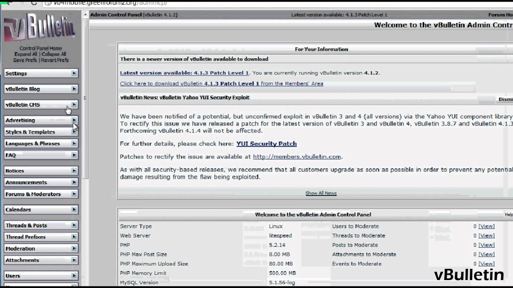Expand the Advertising section arrow
The image size is (513, 288).
tap(74, 120)
